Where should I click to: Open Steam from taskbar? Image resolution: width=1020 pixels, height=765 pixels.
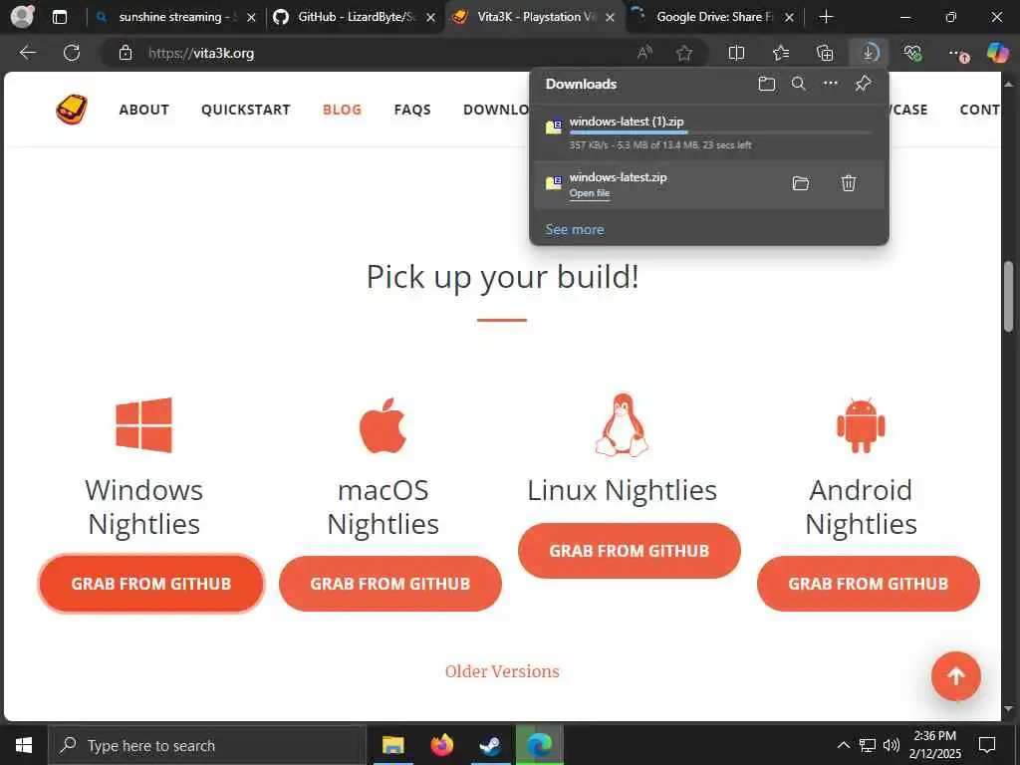coord(491,745)
